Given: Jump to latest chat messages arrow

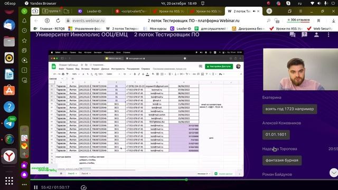Looking at the screenshot, I should (334, 173).
